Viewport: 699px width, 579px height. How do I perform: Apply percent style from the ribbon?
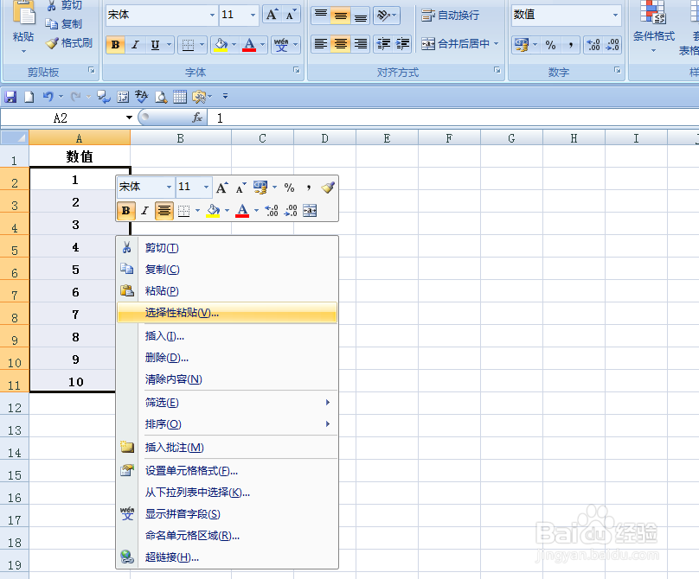(550, 45)
